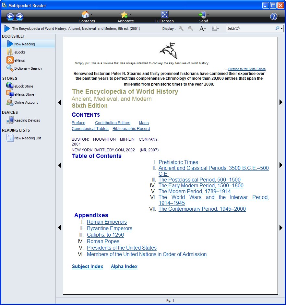Advance using bottom right page arrow

point(281,228)
